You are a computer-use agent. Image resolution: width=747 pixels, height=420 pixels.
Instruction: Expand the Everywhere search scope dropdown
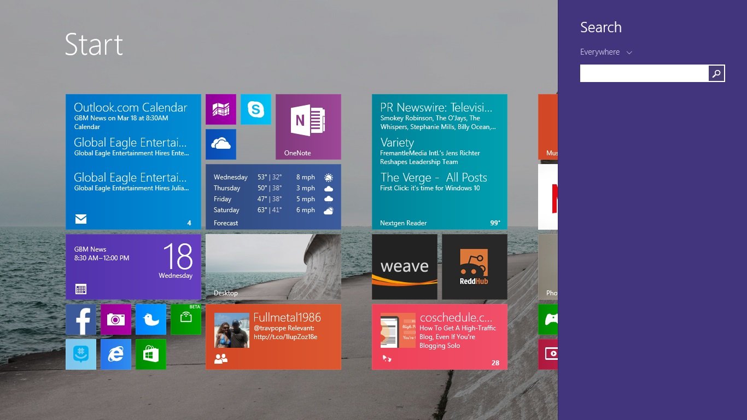point(606,52)
